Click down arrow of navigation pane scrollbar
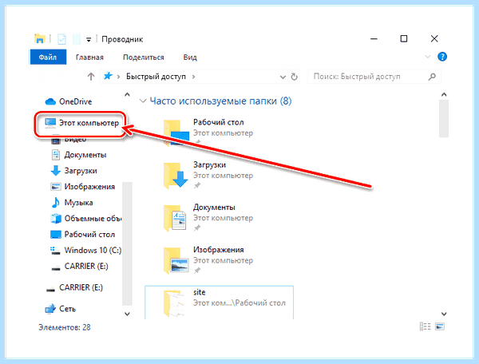Viewport: 479px width, 364px height. pos(128,314)
